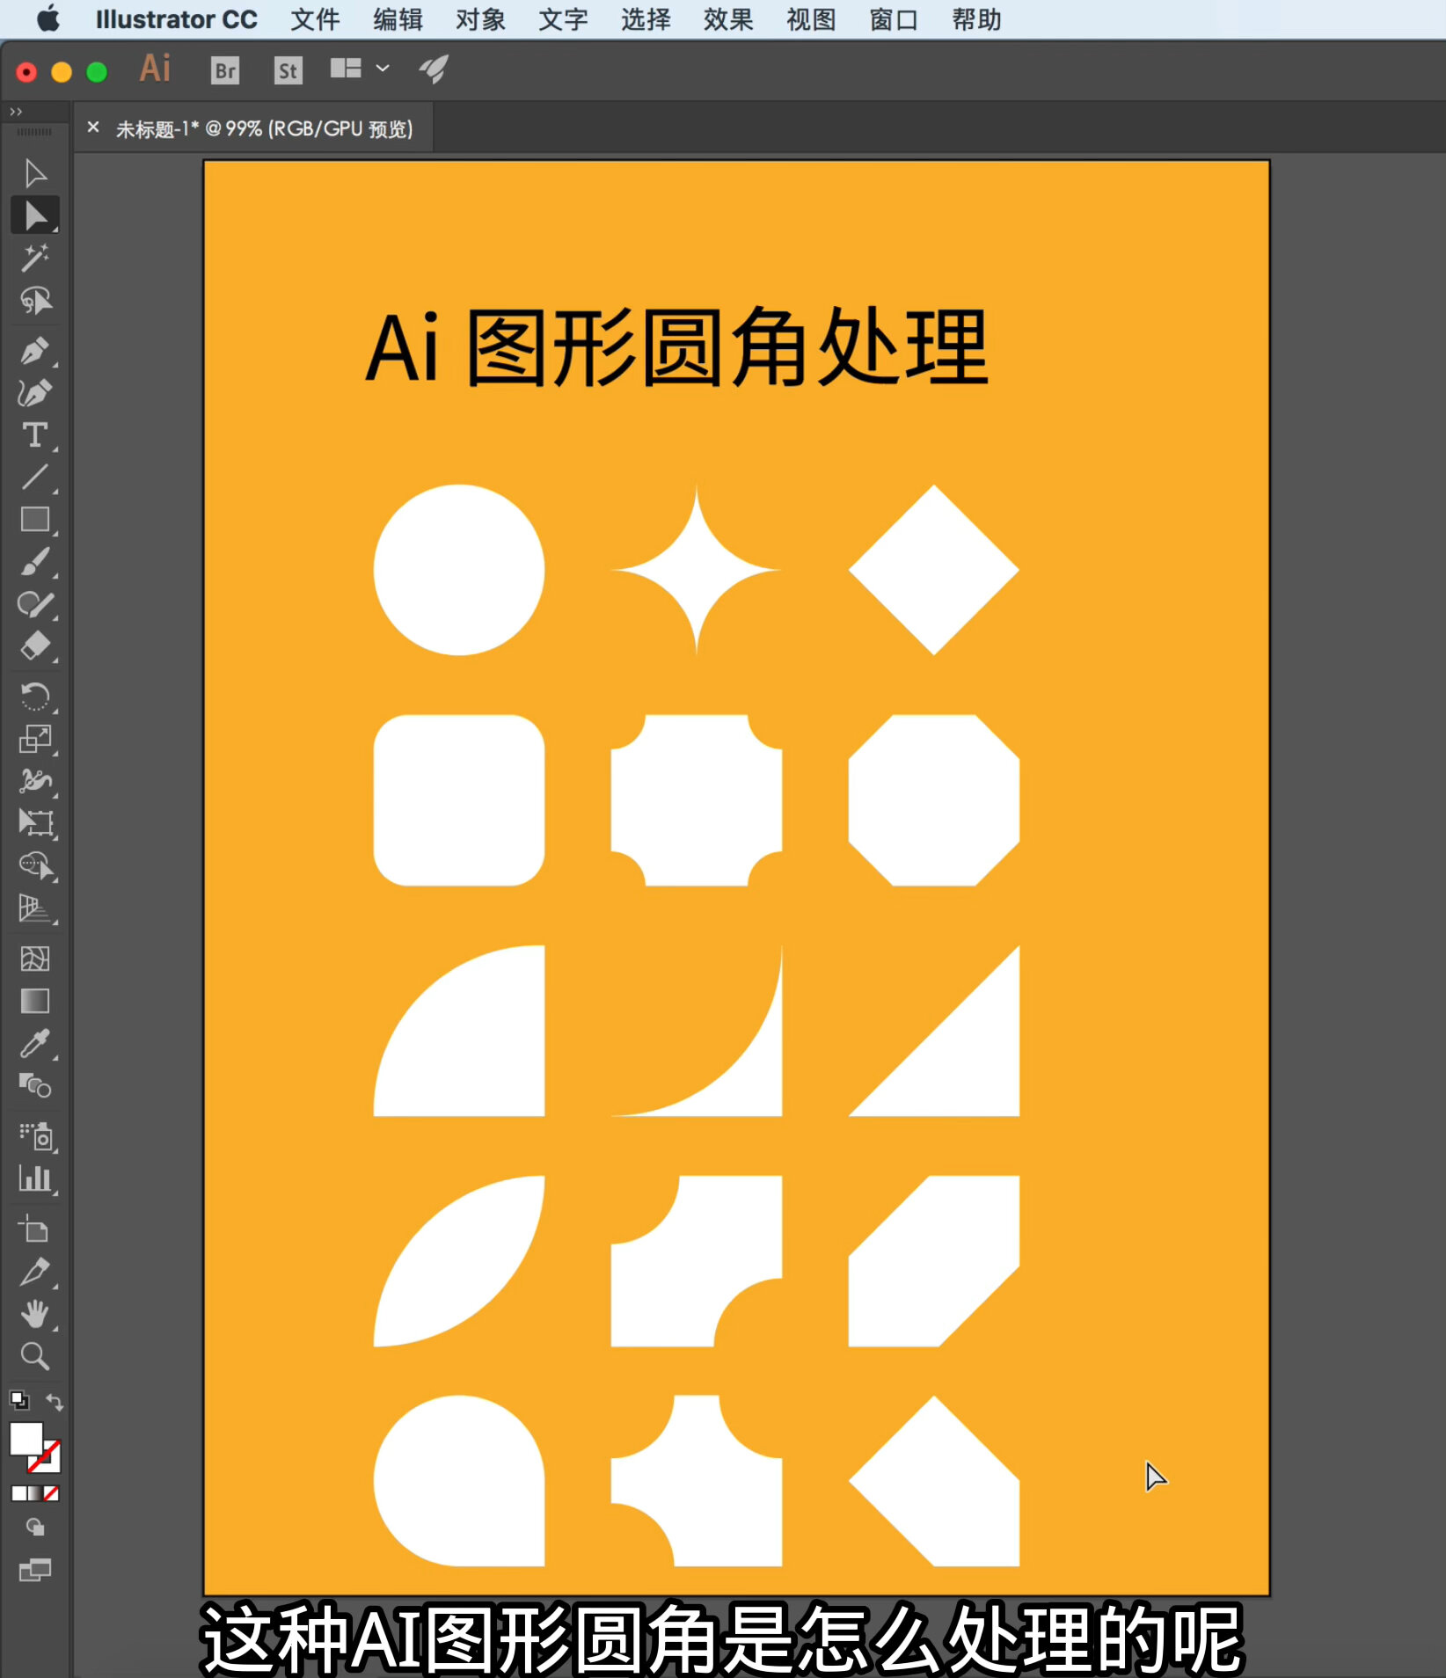Open Adobe Stock with the St button
Viewport: 1446px width, 1678px height.
pos(288,69)
